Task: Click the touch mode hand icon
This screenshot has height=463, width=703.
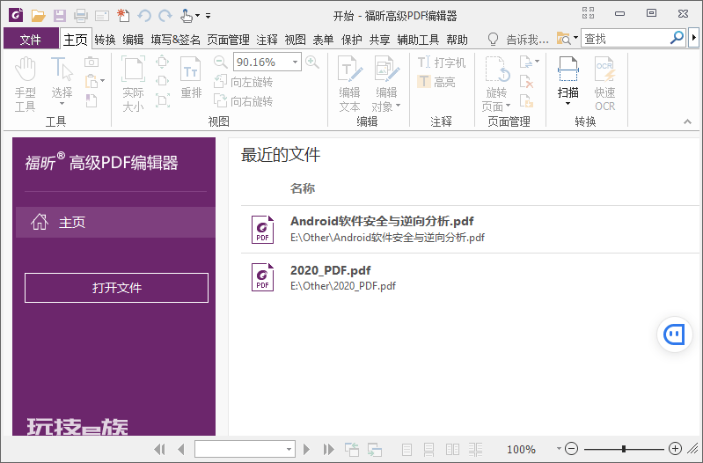Action: (x=187, y=16)
